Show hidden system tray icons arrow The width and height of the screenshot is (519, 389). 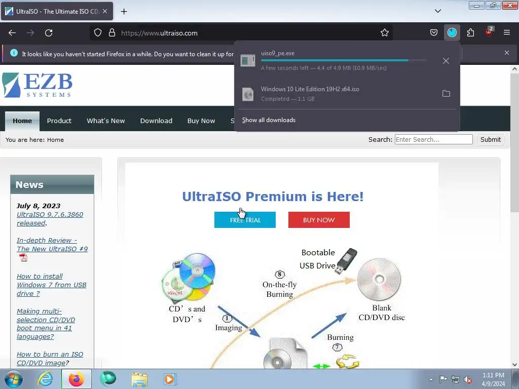click(x=431, y=379)
